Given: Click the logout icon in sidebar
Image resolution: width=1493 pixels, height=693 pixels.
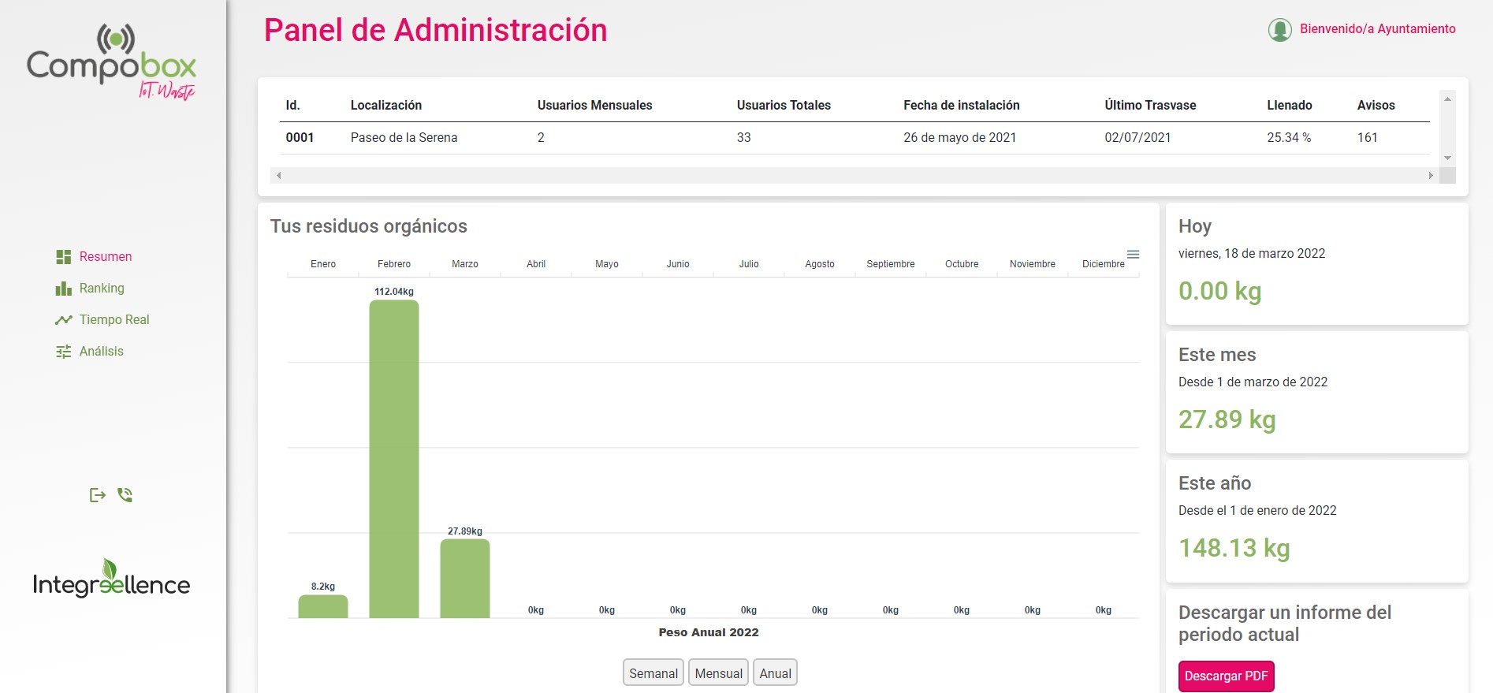Looking at the screenshot, I should pos(98,495).
